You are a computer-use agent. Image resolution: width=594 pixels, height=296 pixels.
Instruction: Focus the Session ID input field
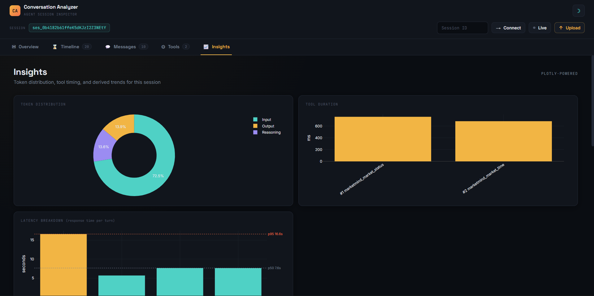click(x=462, y=28)
